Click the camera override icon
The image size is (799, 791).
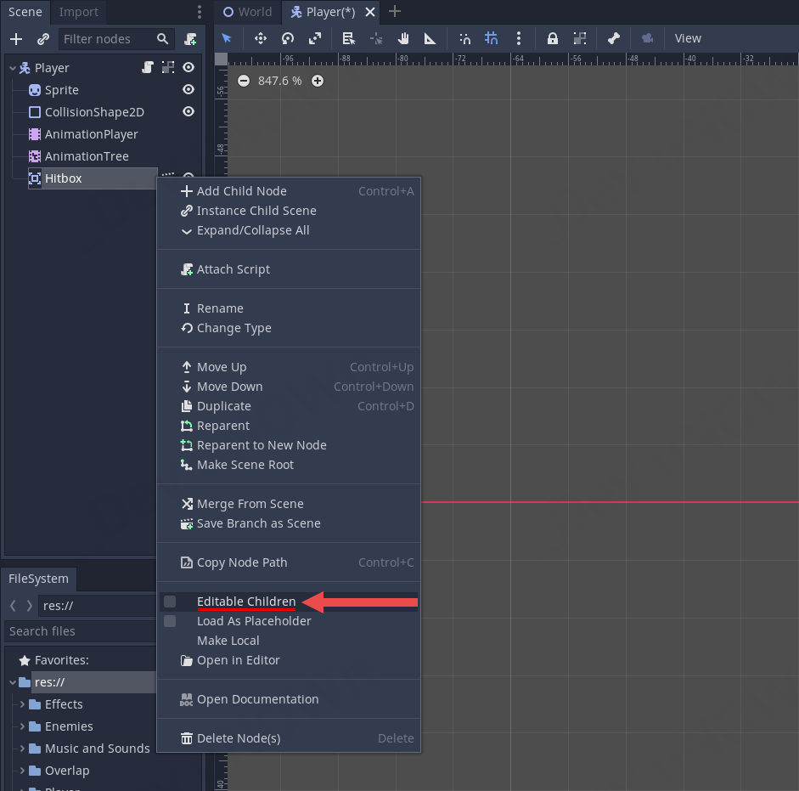[x=647, y=38]
